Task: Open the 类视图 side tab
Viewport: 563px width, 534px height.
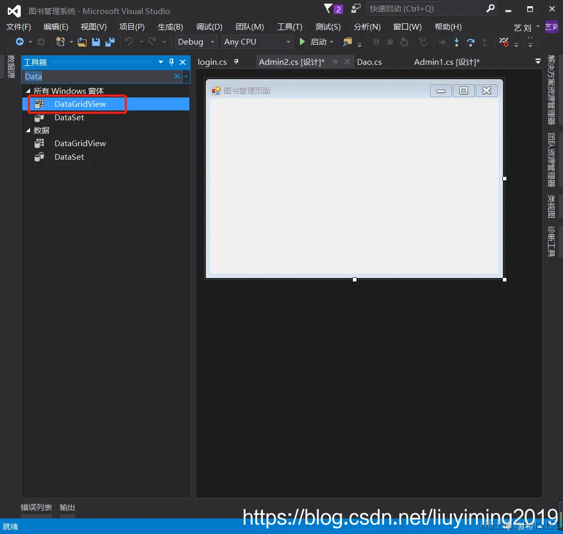Action: tap(551, 206)
